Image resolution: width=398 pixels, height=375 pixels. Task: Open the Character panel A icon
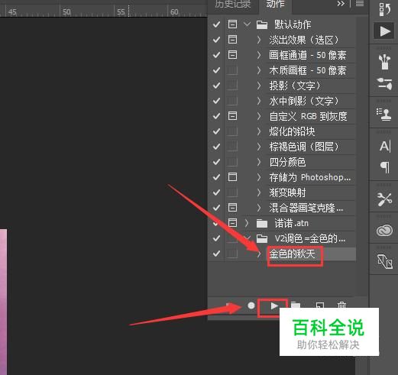(384, 147)
